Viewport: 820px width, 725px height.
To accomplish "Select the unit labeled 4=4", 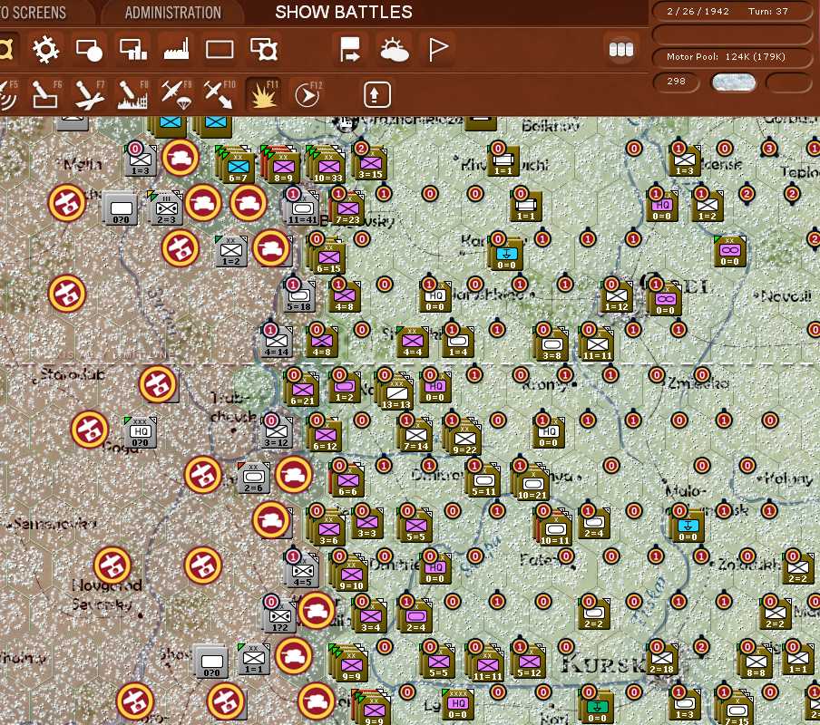I will [x=413, y=343].
